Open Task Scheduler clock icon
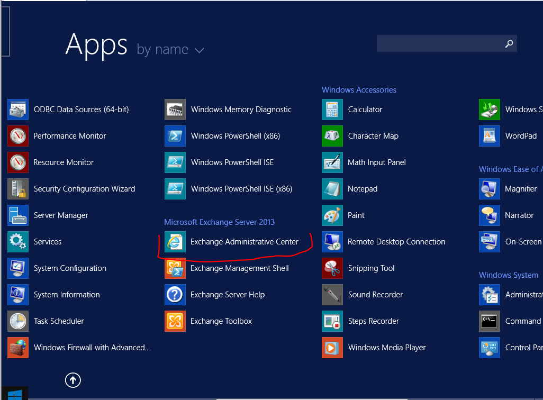The image size is (543, 400). point(18,321)
